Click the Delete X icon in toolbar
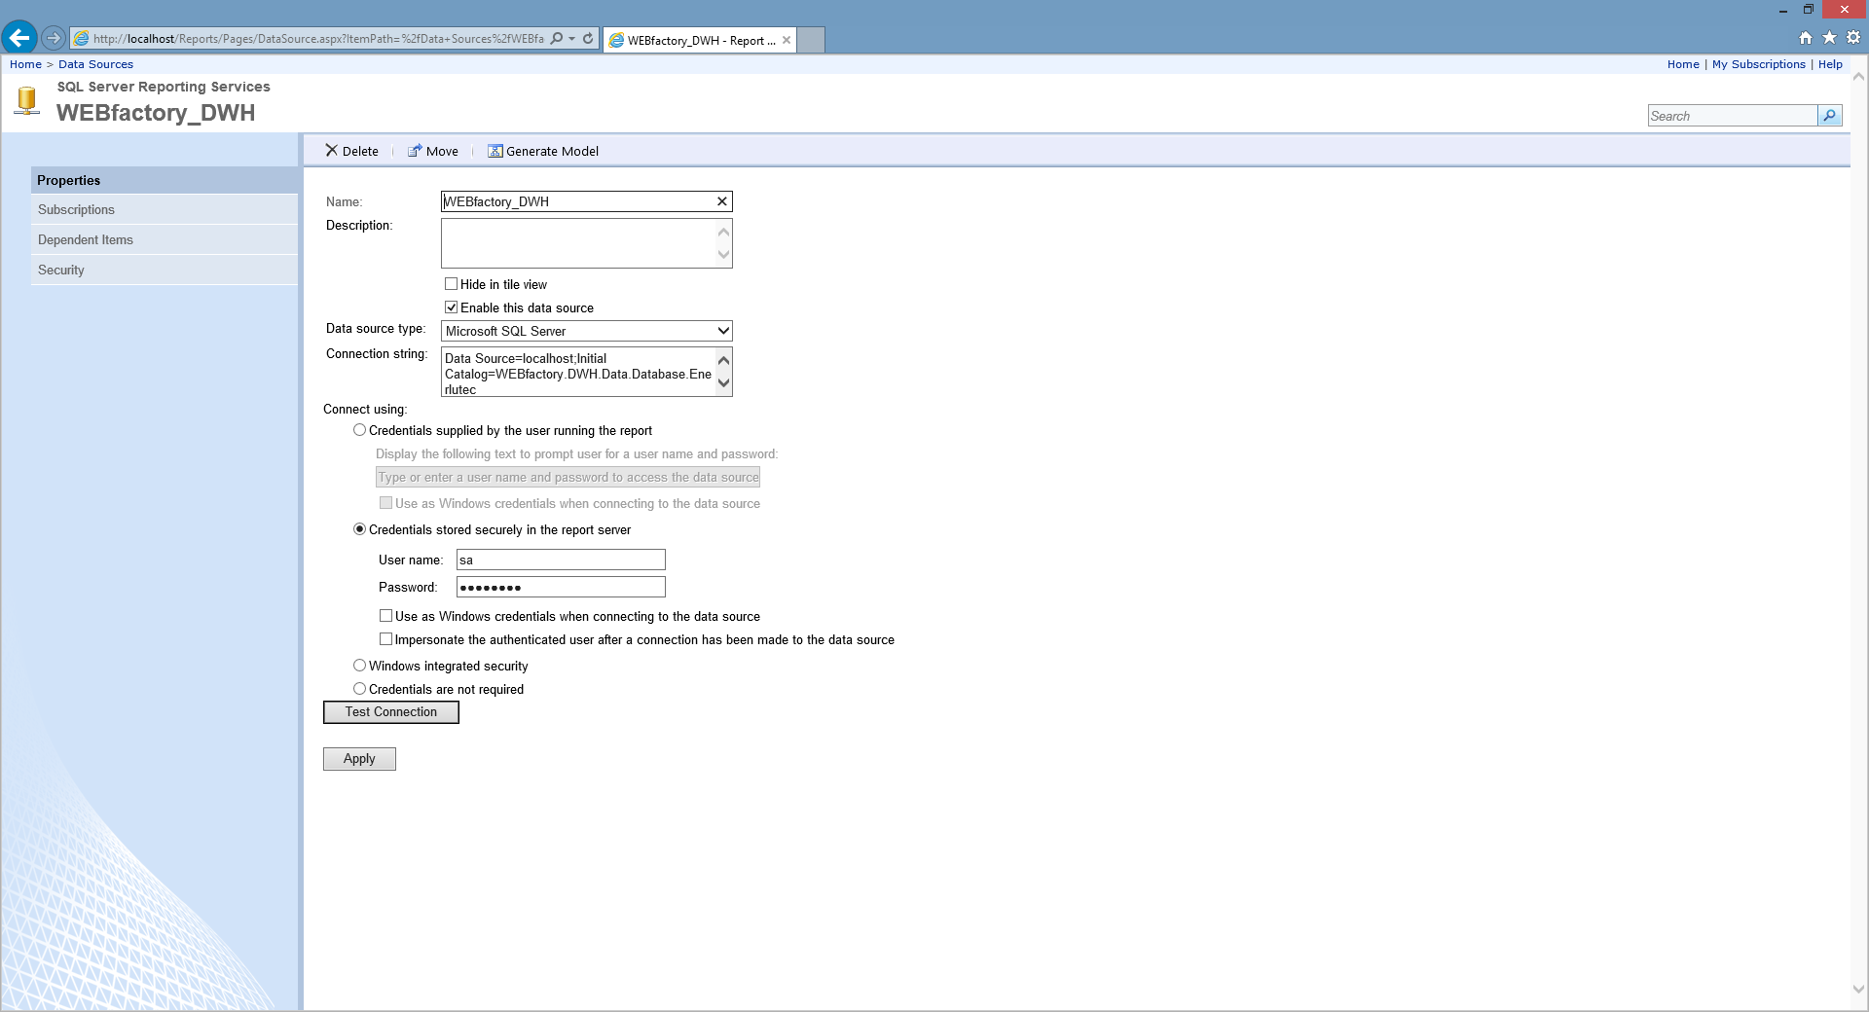 (331, 151)
